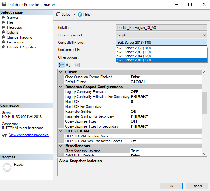
Task: Open the General page
Action: (x=12, y=18)
